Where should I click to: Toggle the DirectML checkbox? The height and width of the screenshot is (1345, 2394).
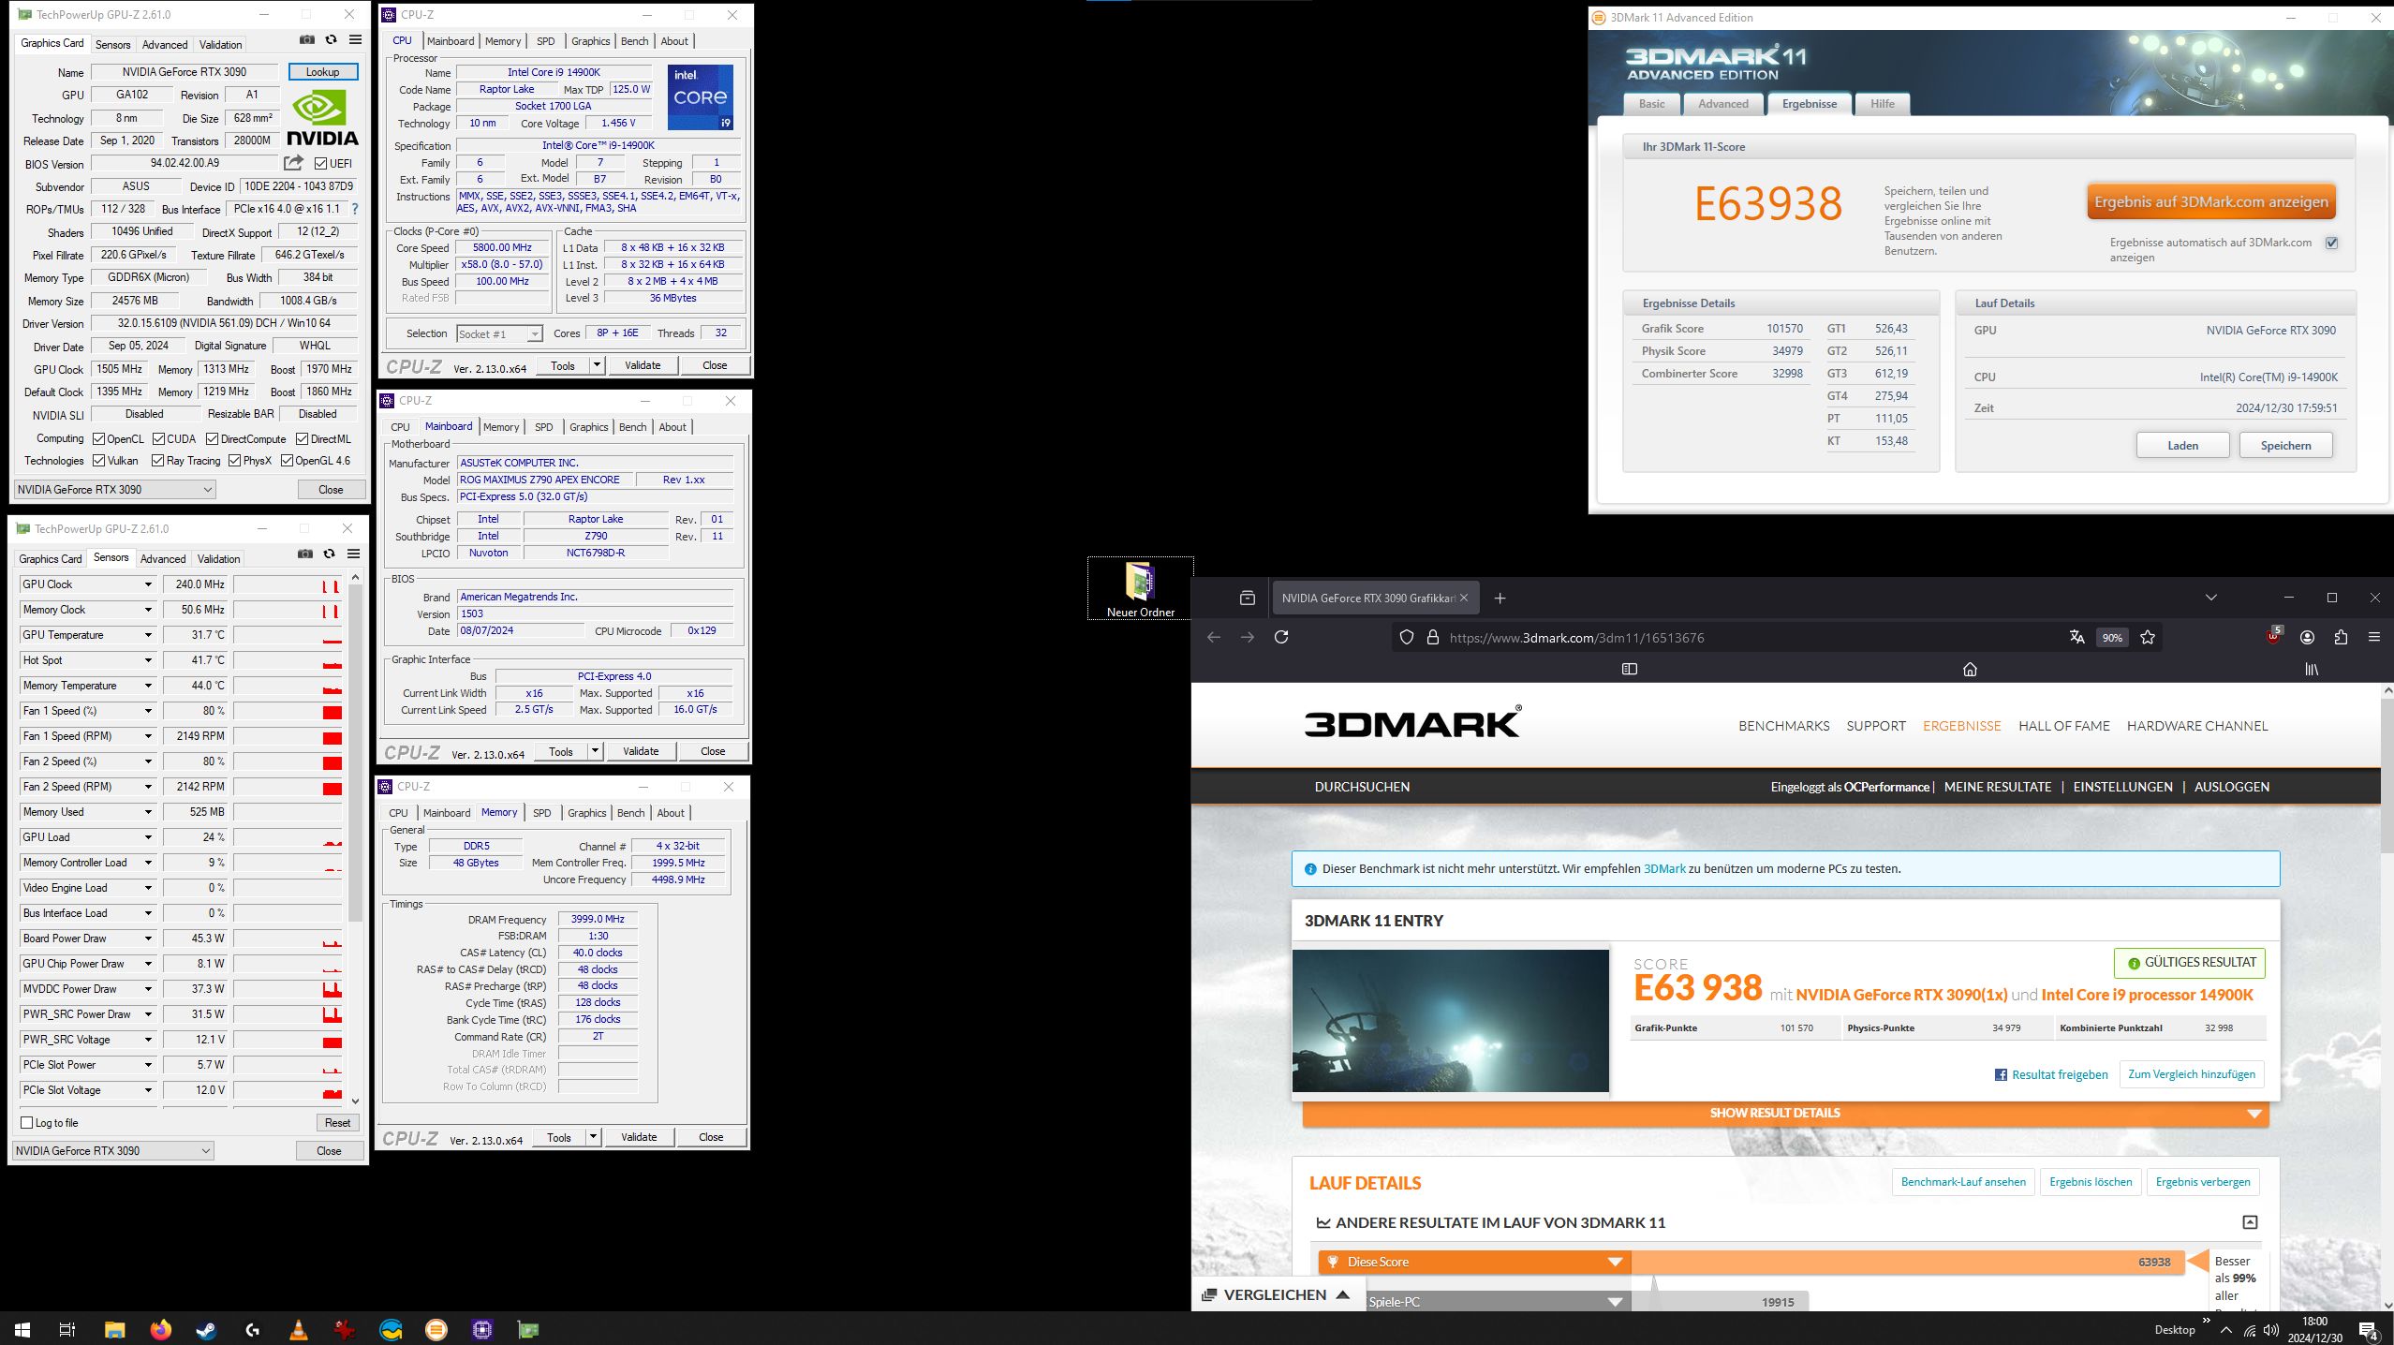(x=303, y=438)
